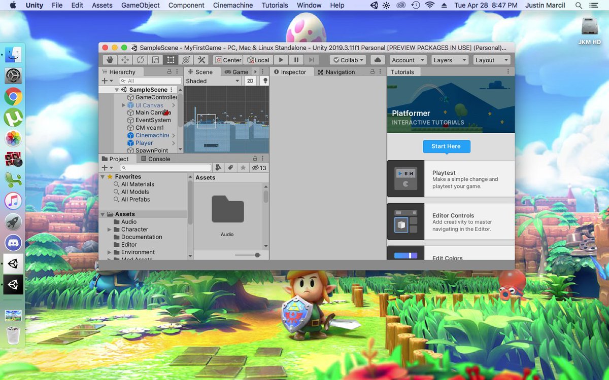609x380 pixels.
Task: Select the Rotate tool
Action: coord(140,60)
